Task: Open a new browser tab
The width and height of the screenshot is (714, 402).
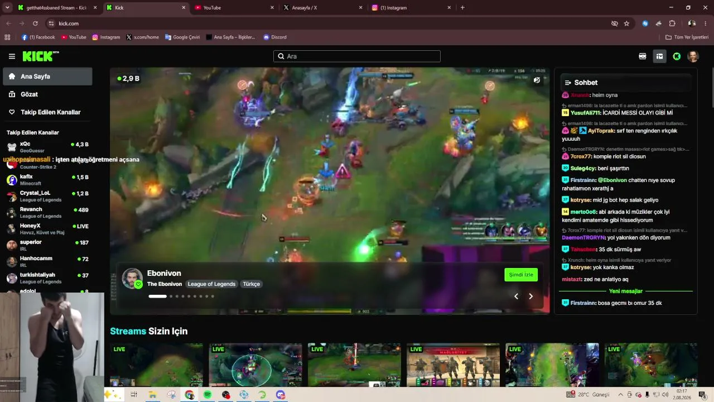Action: 462,8
